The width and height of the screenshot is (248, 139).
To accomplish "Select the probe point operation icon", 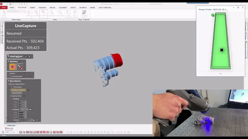I will pyautogui.click(x=20, y=66).
